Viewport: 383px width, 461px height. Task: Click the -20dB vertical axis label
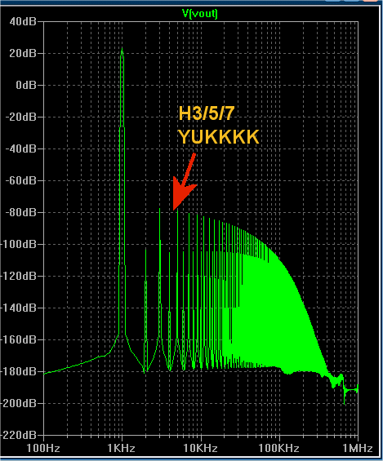(x=20, y=117)
